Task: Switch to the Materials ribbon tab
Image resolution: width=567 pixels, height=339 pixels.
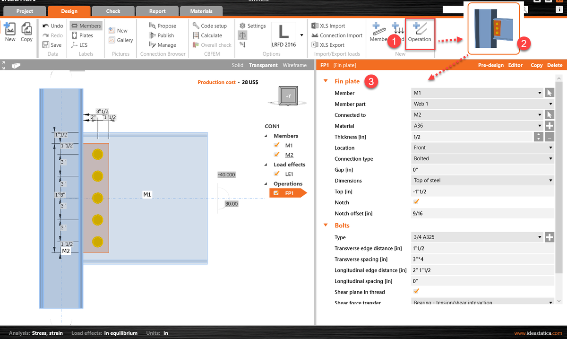Action: [x=201, y=10]
